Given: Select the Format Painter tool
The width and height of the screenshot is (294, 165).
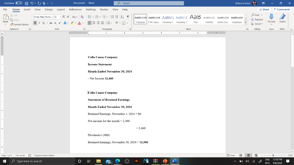Looking at the screenshot, I should (19, 25).
